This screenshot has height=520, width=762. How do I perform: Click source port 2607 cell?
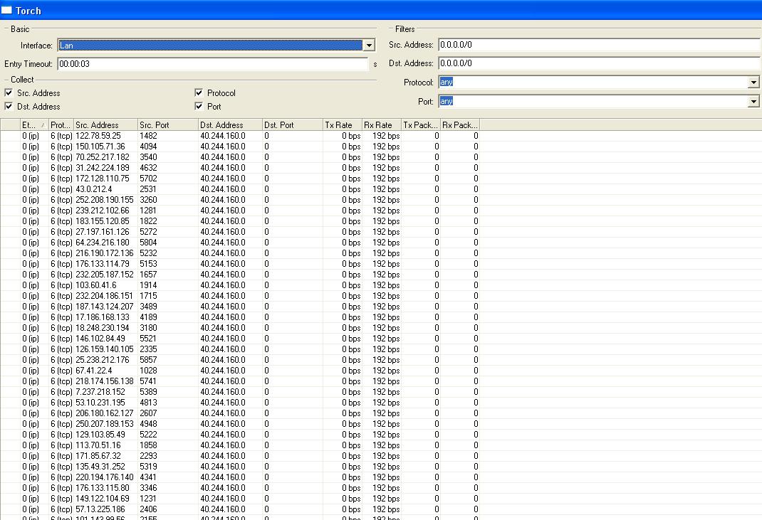coord(167,414)
